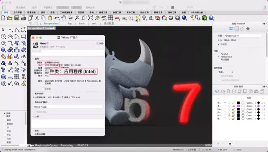Click the layers stack icon in layer panel
Screen dimensions: 268x152
[217, 91]
